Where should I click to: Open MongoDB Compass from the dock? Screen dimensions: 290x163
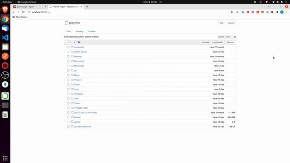[x=5, y=85]
